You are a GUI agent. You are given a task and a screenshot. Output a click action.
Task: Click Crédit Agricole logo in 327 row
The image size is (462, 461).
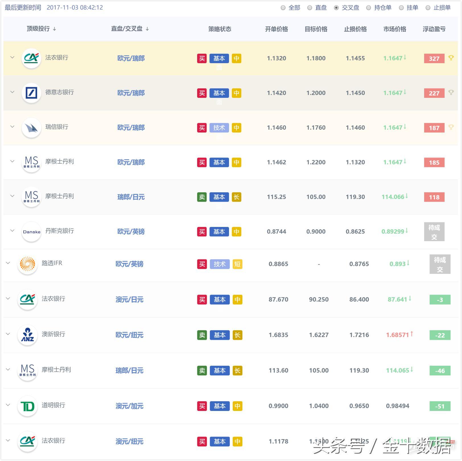tap(31, 58)
